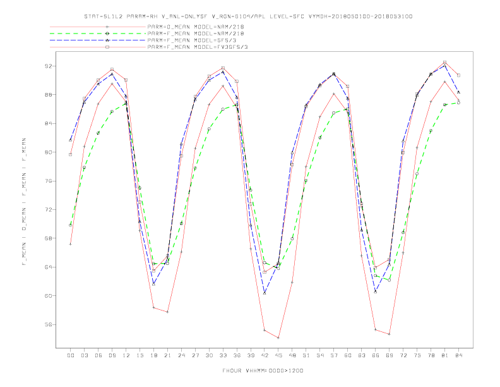
Task: Click x-axis forecast hour 84
Action: [x=458, y=355]
